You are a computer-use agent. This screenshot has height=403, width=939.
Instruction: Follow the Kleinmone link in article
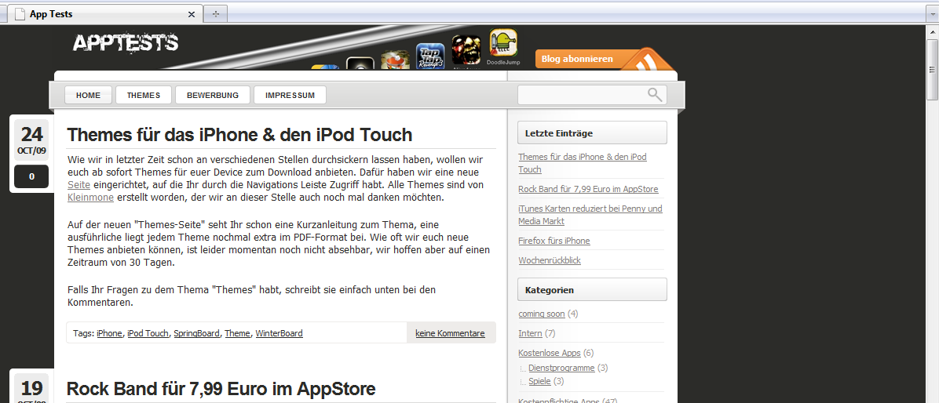pos(90,198)
